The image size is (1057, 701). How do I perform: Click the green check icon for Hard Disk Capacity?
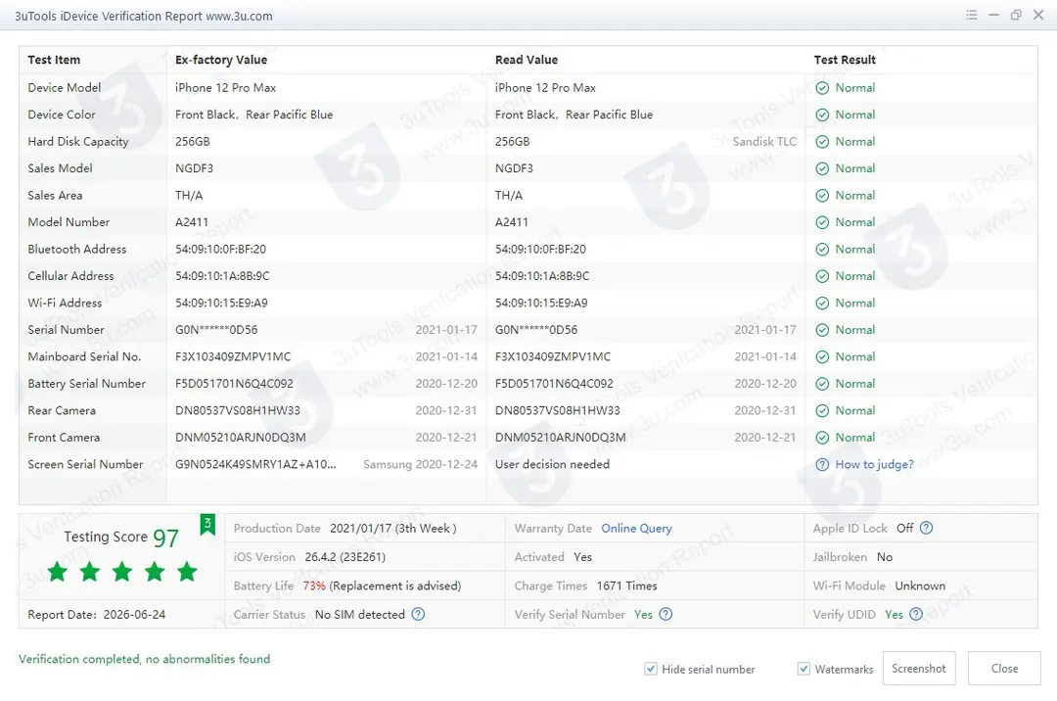(x=822, y=142)
